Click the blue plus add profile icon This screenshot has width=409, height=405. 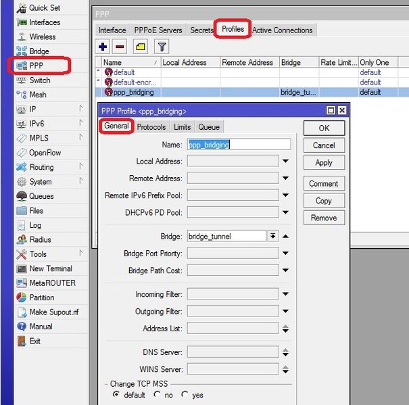(103, 47)
